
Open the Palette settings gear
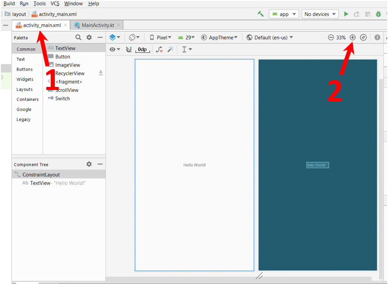[89, 37]
